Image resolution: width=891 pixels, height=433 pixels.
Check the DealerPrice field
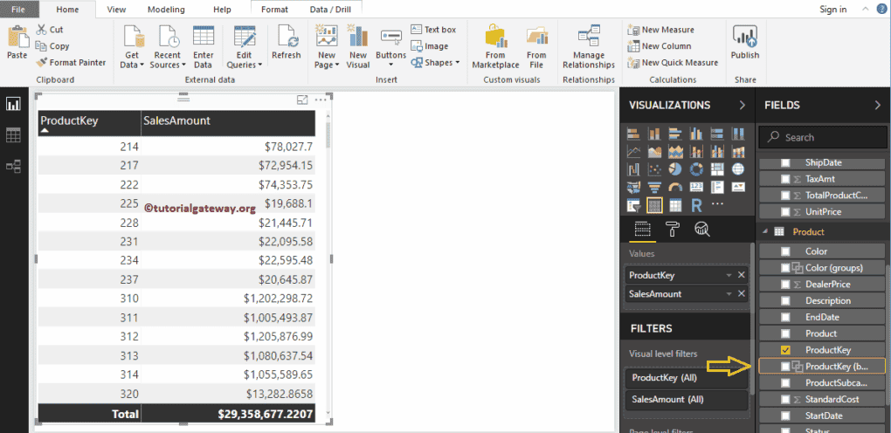coord(785,284)
